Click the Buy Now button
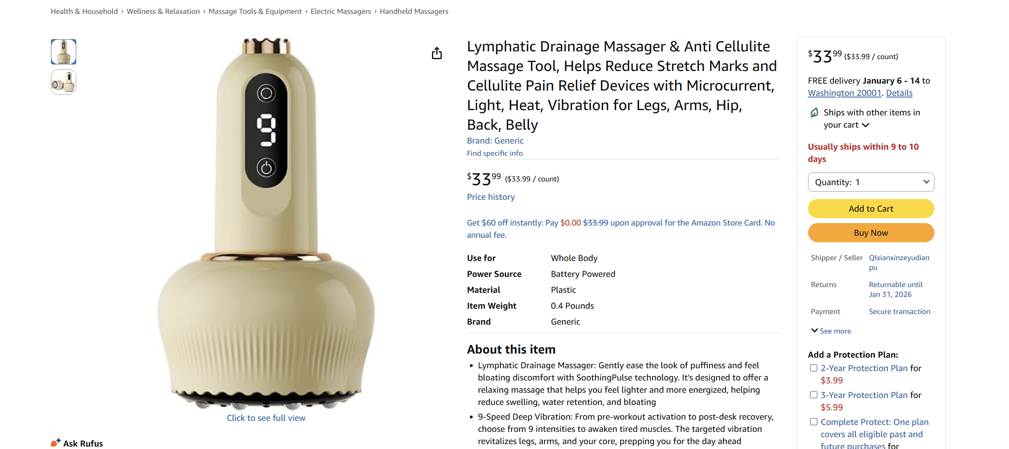The image size is (1009, 449). point(871,232)
